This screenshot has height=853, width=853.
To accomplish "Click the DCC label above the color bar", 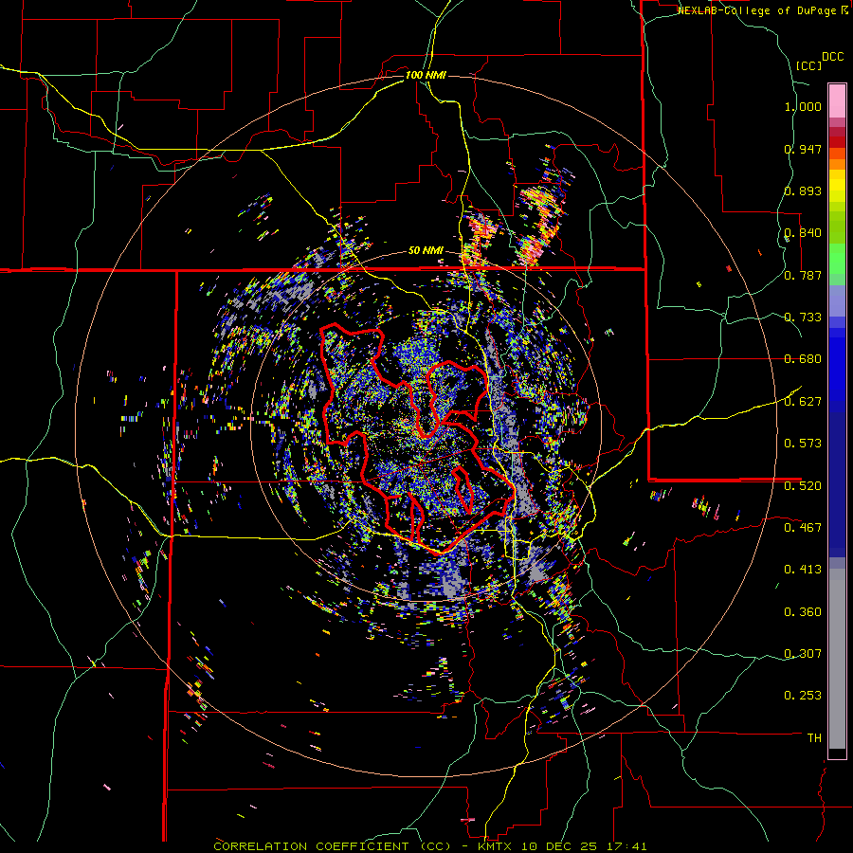I will (832, 57).
